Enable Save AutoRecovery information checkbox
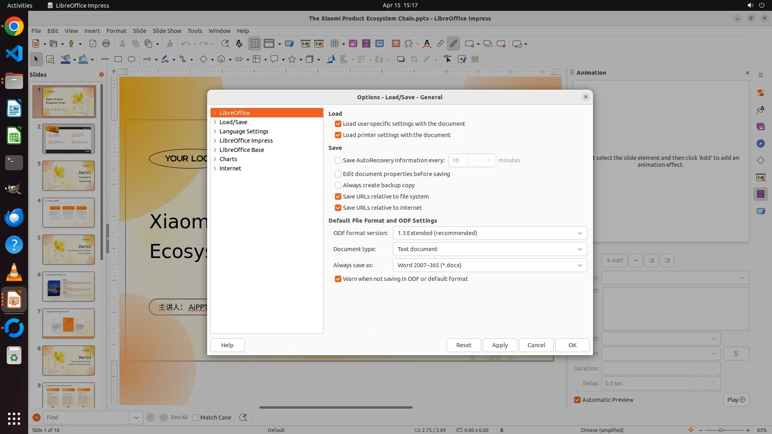The width and height of the screenshot is (772, 434). 338,160
